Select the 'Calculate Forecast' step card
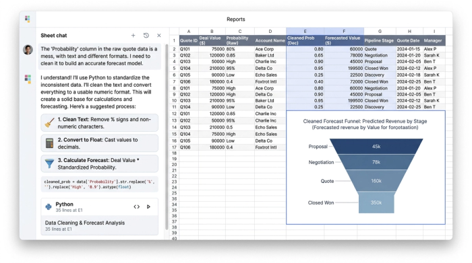Image resolution: width=472 pixels, height=263 pixels. click(x=99, y=163)
